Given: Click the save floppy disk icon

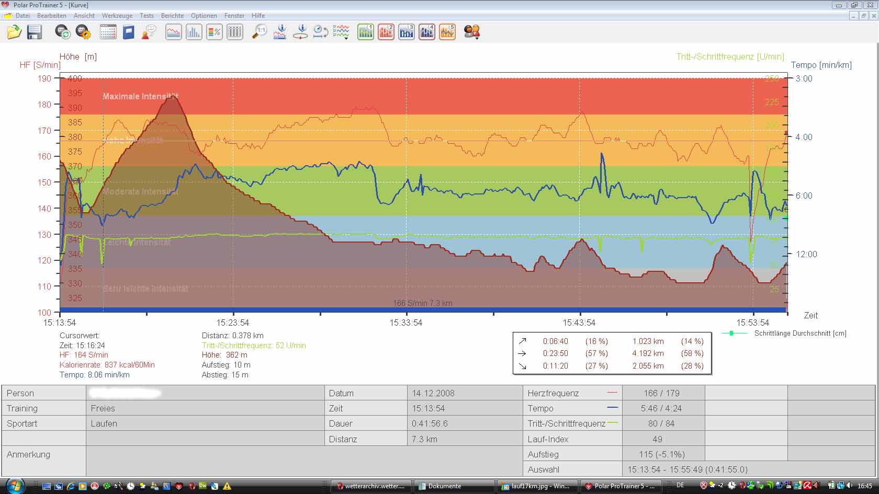Looking at the screenshot, I should tap(35, 32).
